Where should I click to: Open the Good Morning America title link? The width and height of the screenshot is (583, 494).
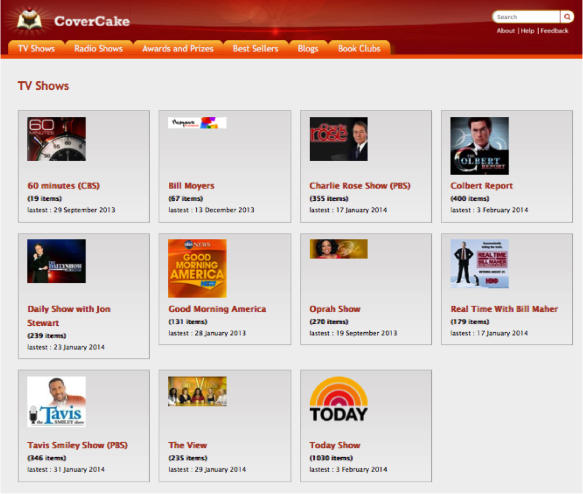(x=217, y=309)
